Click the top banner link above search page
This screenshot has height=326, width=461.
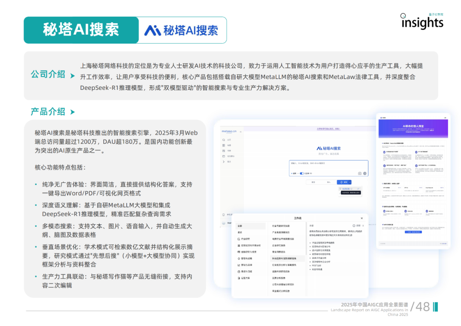328,129
